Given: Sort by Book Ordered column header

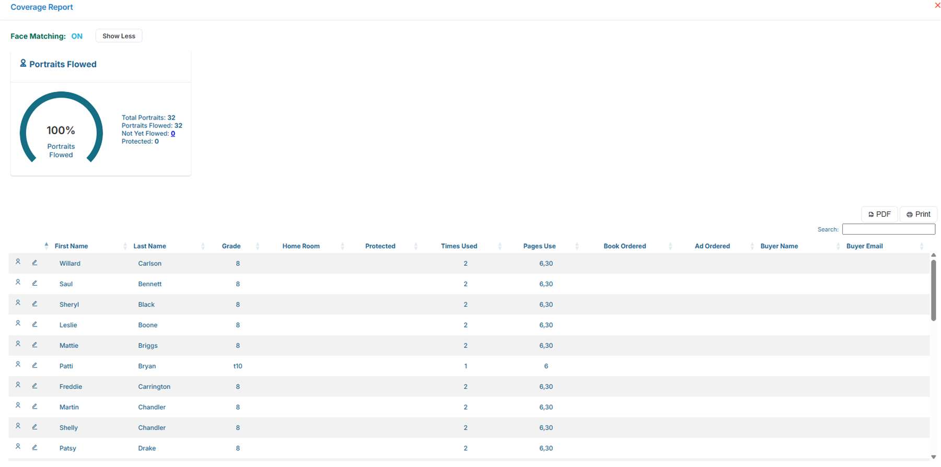Looking at the screenshot, I should click(x=624, y=246).
